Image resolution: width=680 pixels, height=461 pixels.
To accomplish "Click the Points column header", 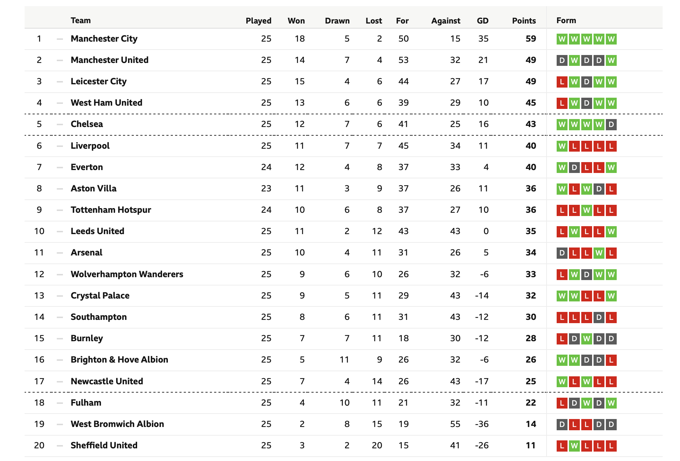I will coord(524,21).
